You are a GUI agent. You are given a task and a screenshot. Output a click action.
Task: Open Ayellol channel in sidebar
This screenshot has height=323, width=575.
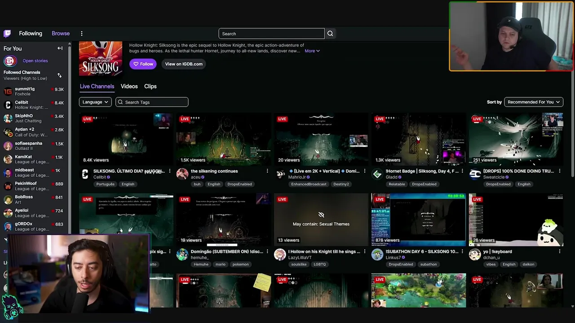click(x=34, y=213)
